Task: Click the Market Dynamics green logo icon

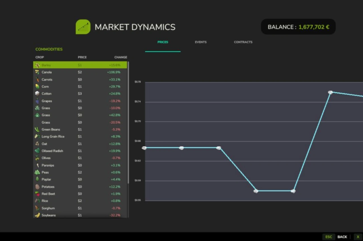Action: [83, 27]
